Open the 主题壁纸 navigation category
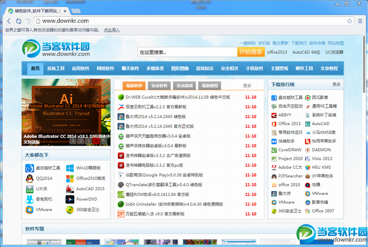The height and width of the screenshot is (247, 368). coord(279,68)
